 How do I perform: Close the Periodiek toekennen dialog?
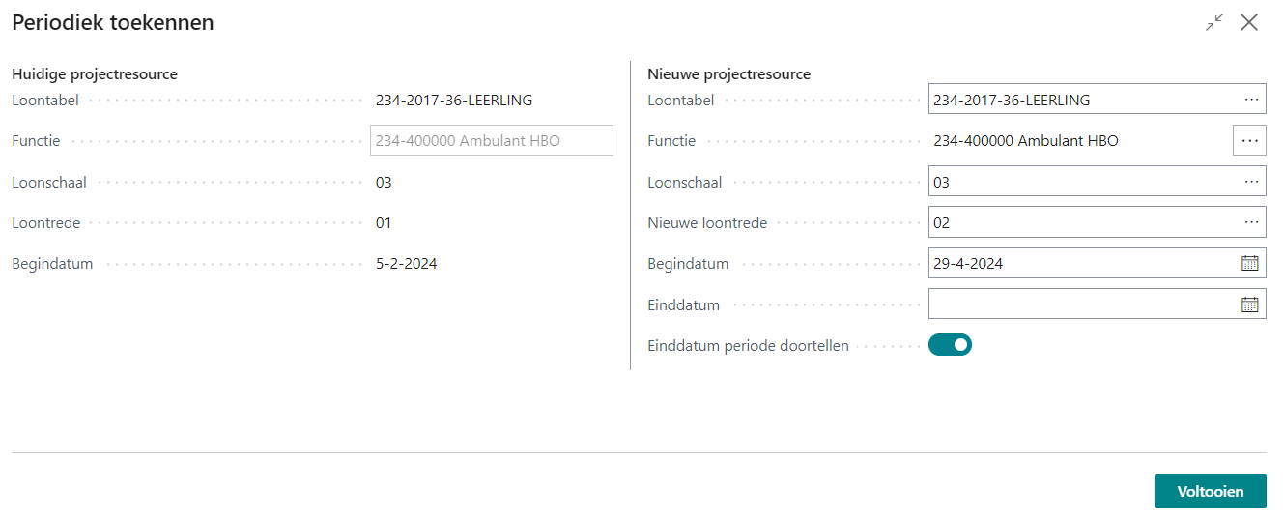(1249, 22)
